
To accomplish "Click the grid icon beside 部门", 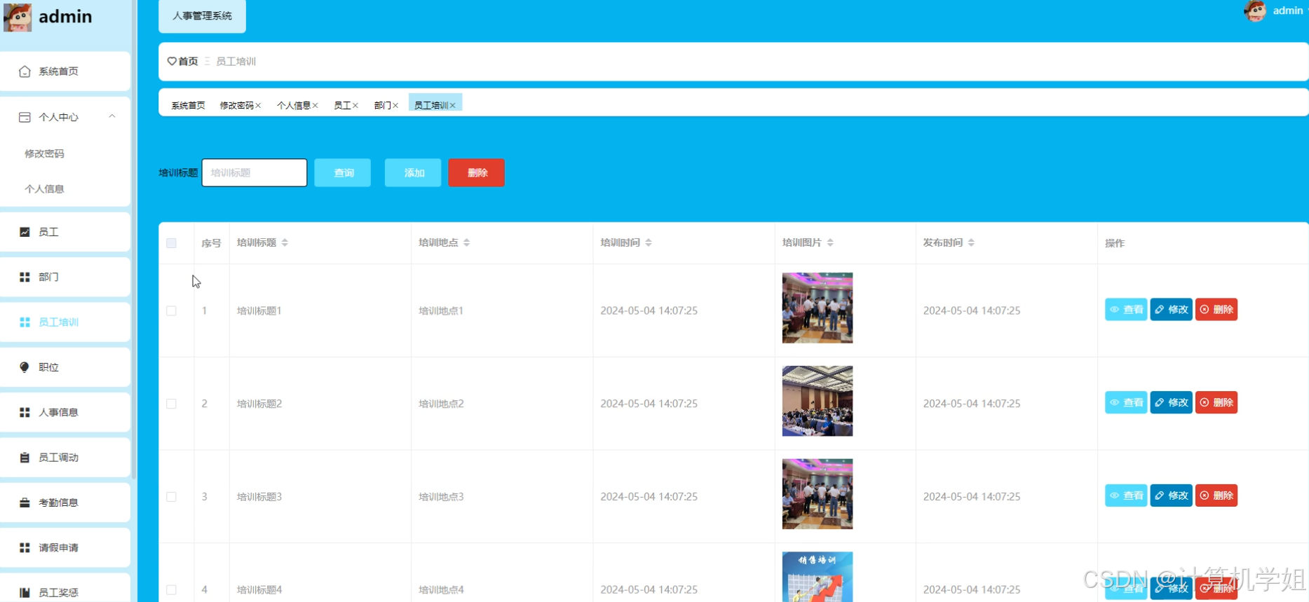I will 25,277.
